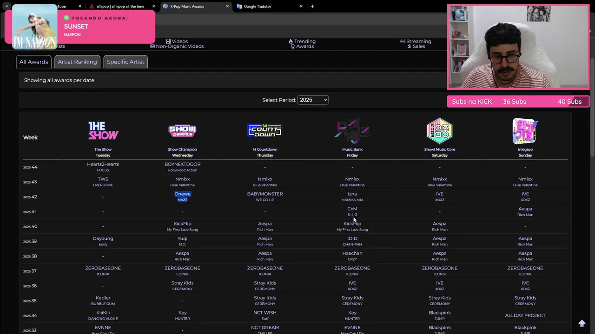Open the browser tab search chevron
The height and width of the screenshot is (334, 595).
click(x=7, y=6)
